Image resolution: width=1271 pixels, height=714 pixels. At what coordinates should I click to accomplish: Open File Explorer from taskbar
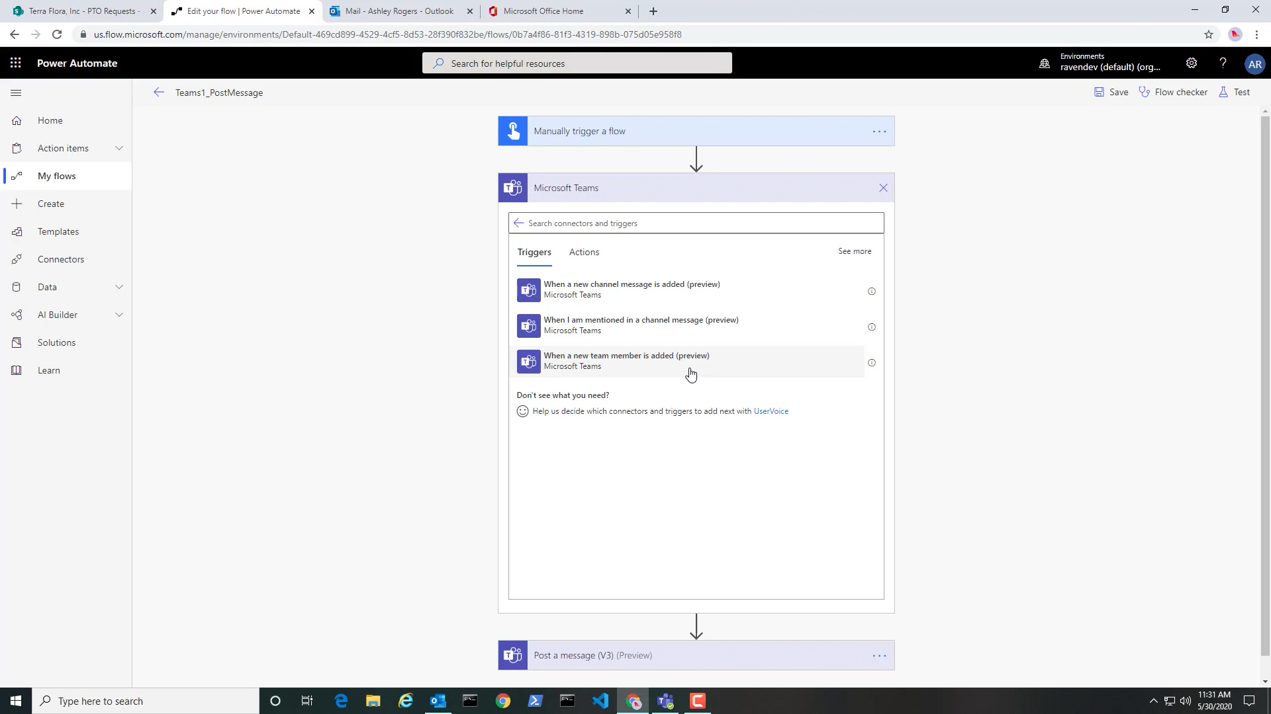pyautogui.click(x=373, y=701)
